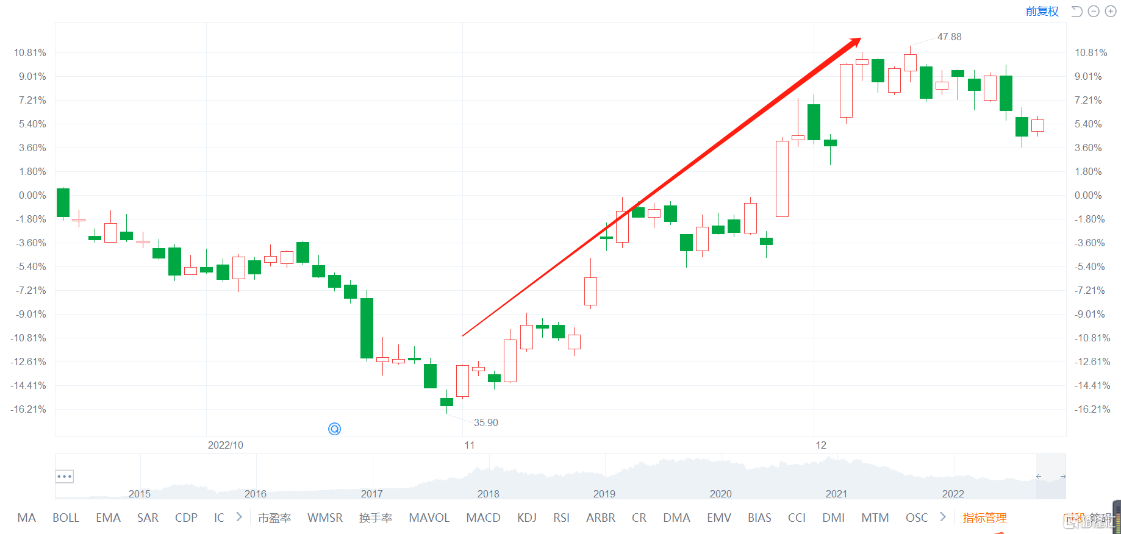Click the undo/reset chart icon
Screen dimensions: 1121x534
click(1076, 12)
